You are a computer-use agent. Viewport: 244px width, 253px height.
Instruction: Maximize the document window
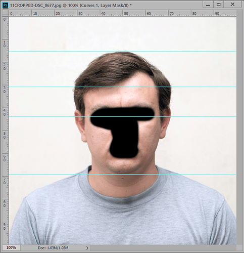218,5
